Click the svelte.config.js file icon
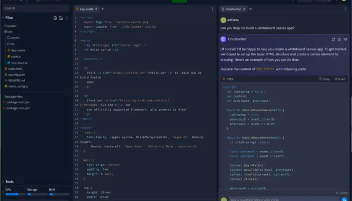Image resolution: width=352 pixels, height=201 pixels. coord(6,86)
